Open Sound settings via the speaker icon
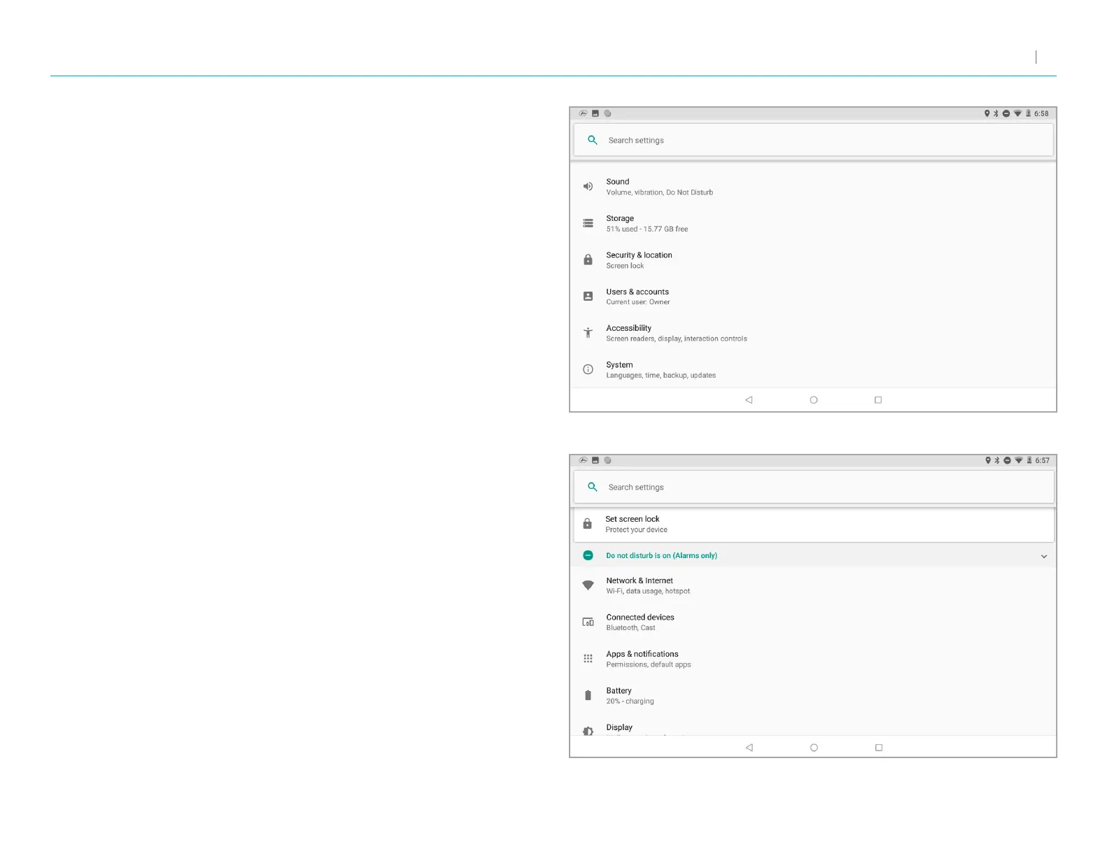The height and width of the screenshot is (856, 1107). coord(588,187)
